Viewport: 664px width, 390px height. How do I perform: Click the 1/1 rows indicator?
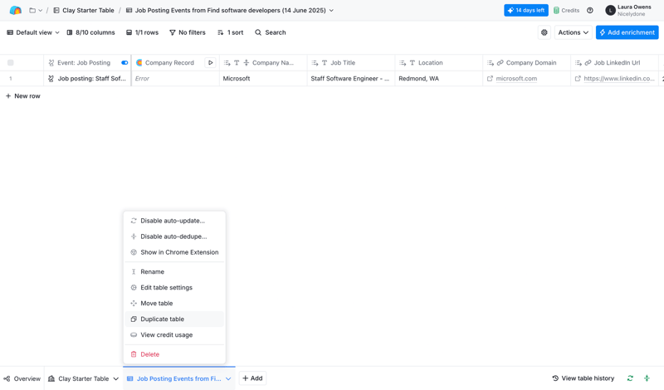[142, 32]
